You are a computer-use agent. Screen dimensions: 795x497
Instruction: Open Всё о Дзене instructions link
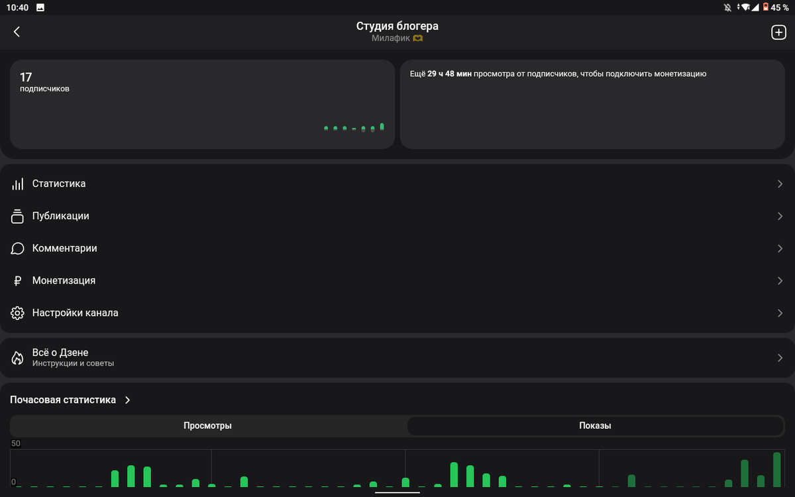coord(397,358)
